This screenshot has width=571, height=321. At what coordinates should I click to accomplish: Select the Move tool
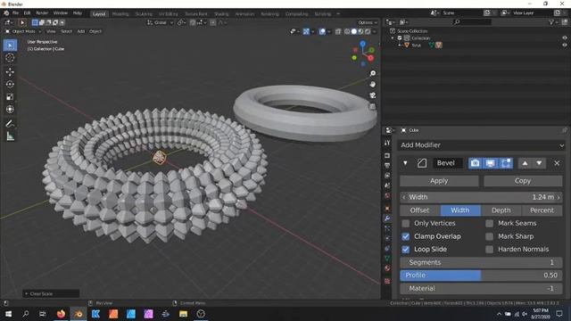click(x=10, y=71)
